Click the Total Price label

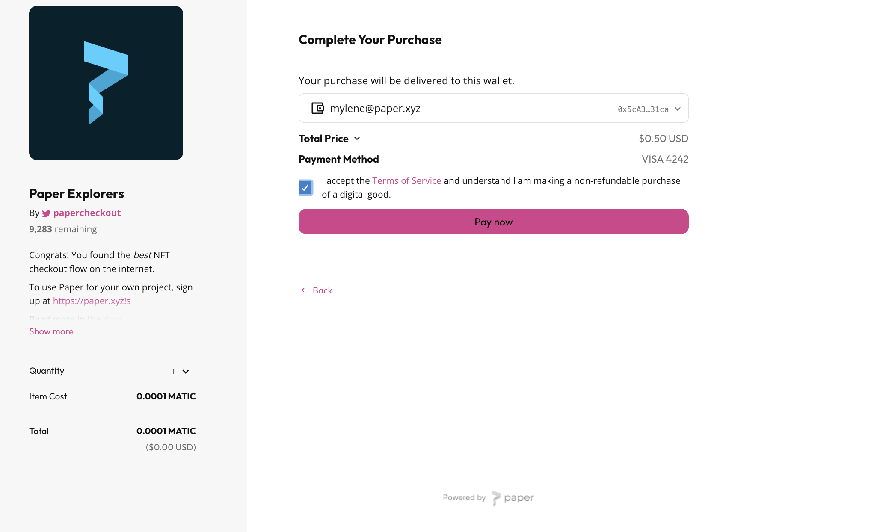[x=323, y=139]
